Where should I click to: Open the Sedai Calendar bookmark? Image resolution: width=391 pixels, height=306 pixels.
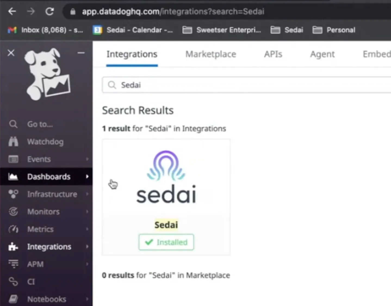point(133,30)
